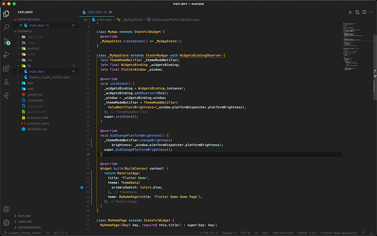Click the Dart DevTools status item
Image resolution: width=377 pixels, height=236 pixels.
pos(283,233)
